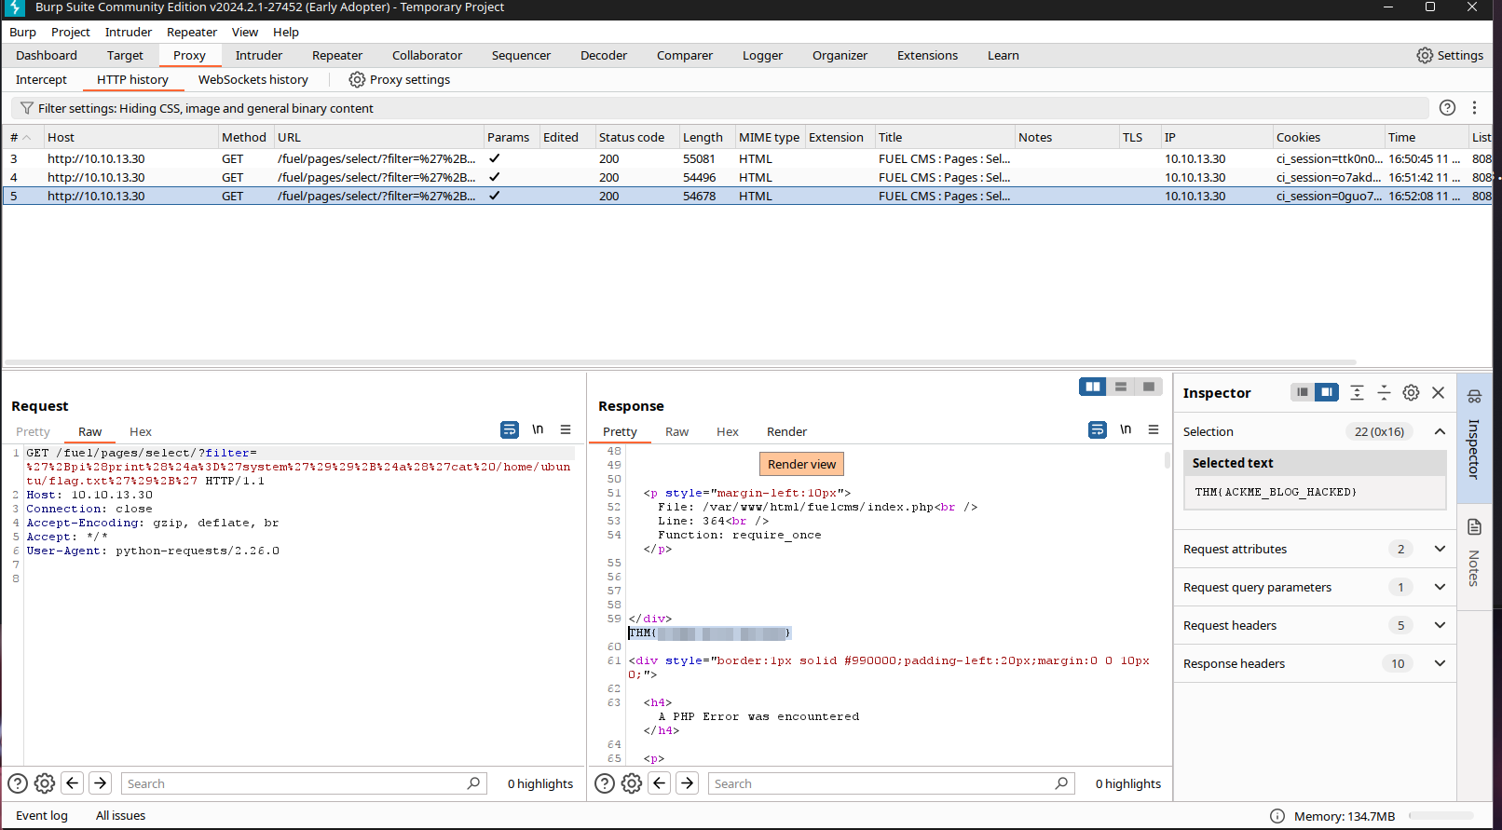The height and width of the screenshot is (830, 1502).
Task: Open Proxy settings gear link
Action: pyautogui.click(x=399, y=79)
